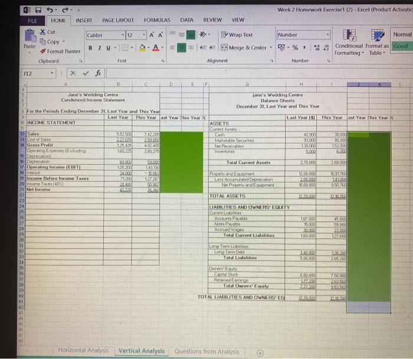The height and width of the screenshot is (359, 413).
Task: Open the Horizontal Analysis sheet
Action: [x=83, y=350]
